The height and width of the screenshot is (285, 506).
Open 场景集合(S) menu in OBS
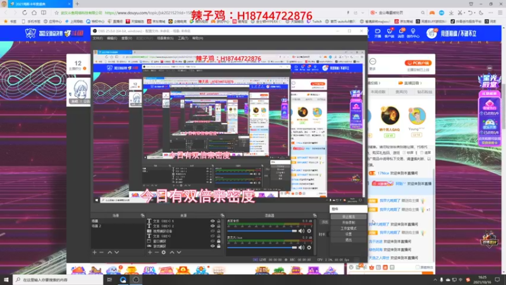tap(165, 38)
